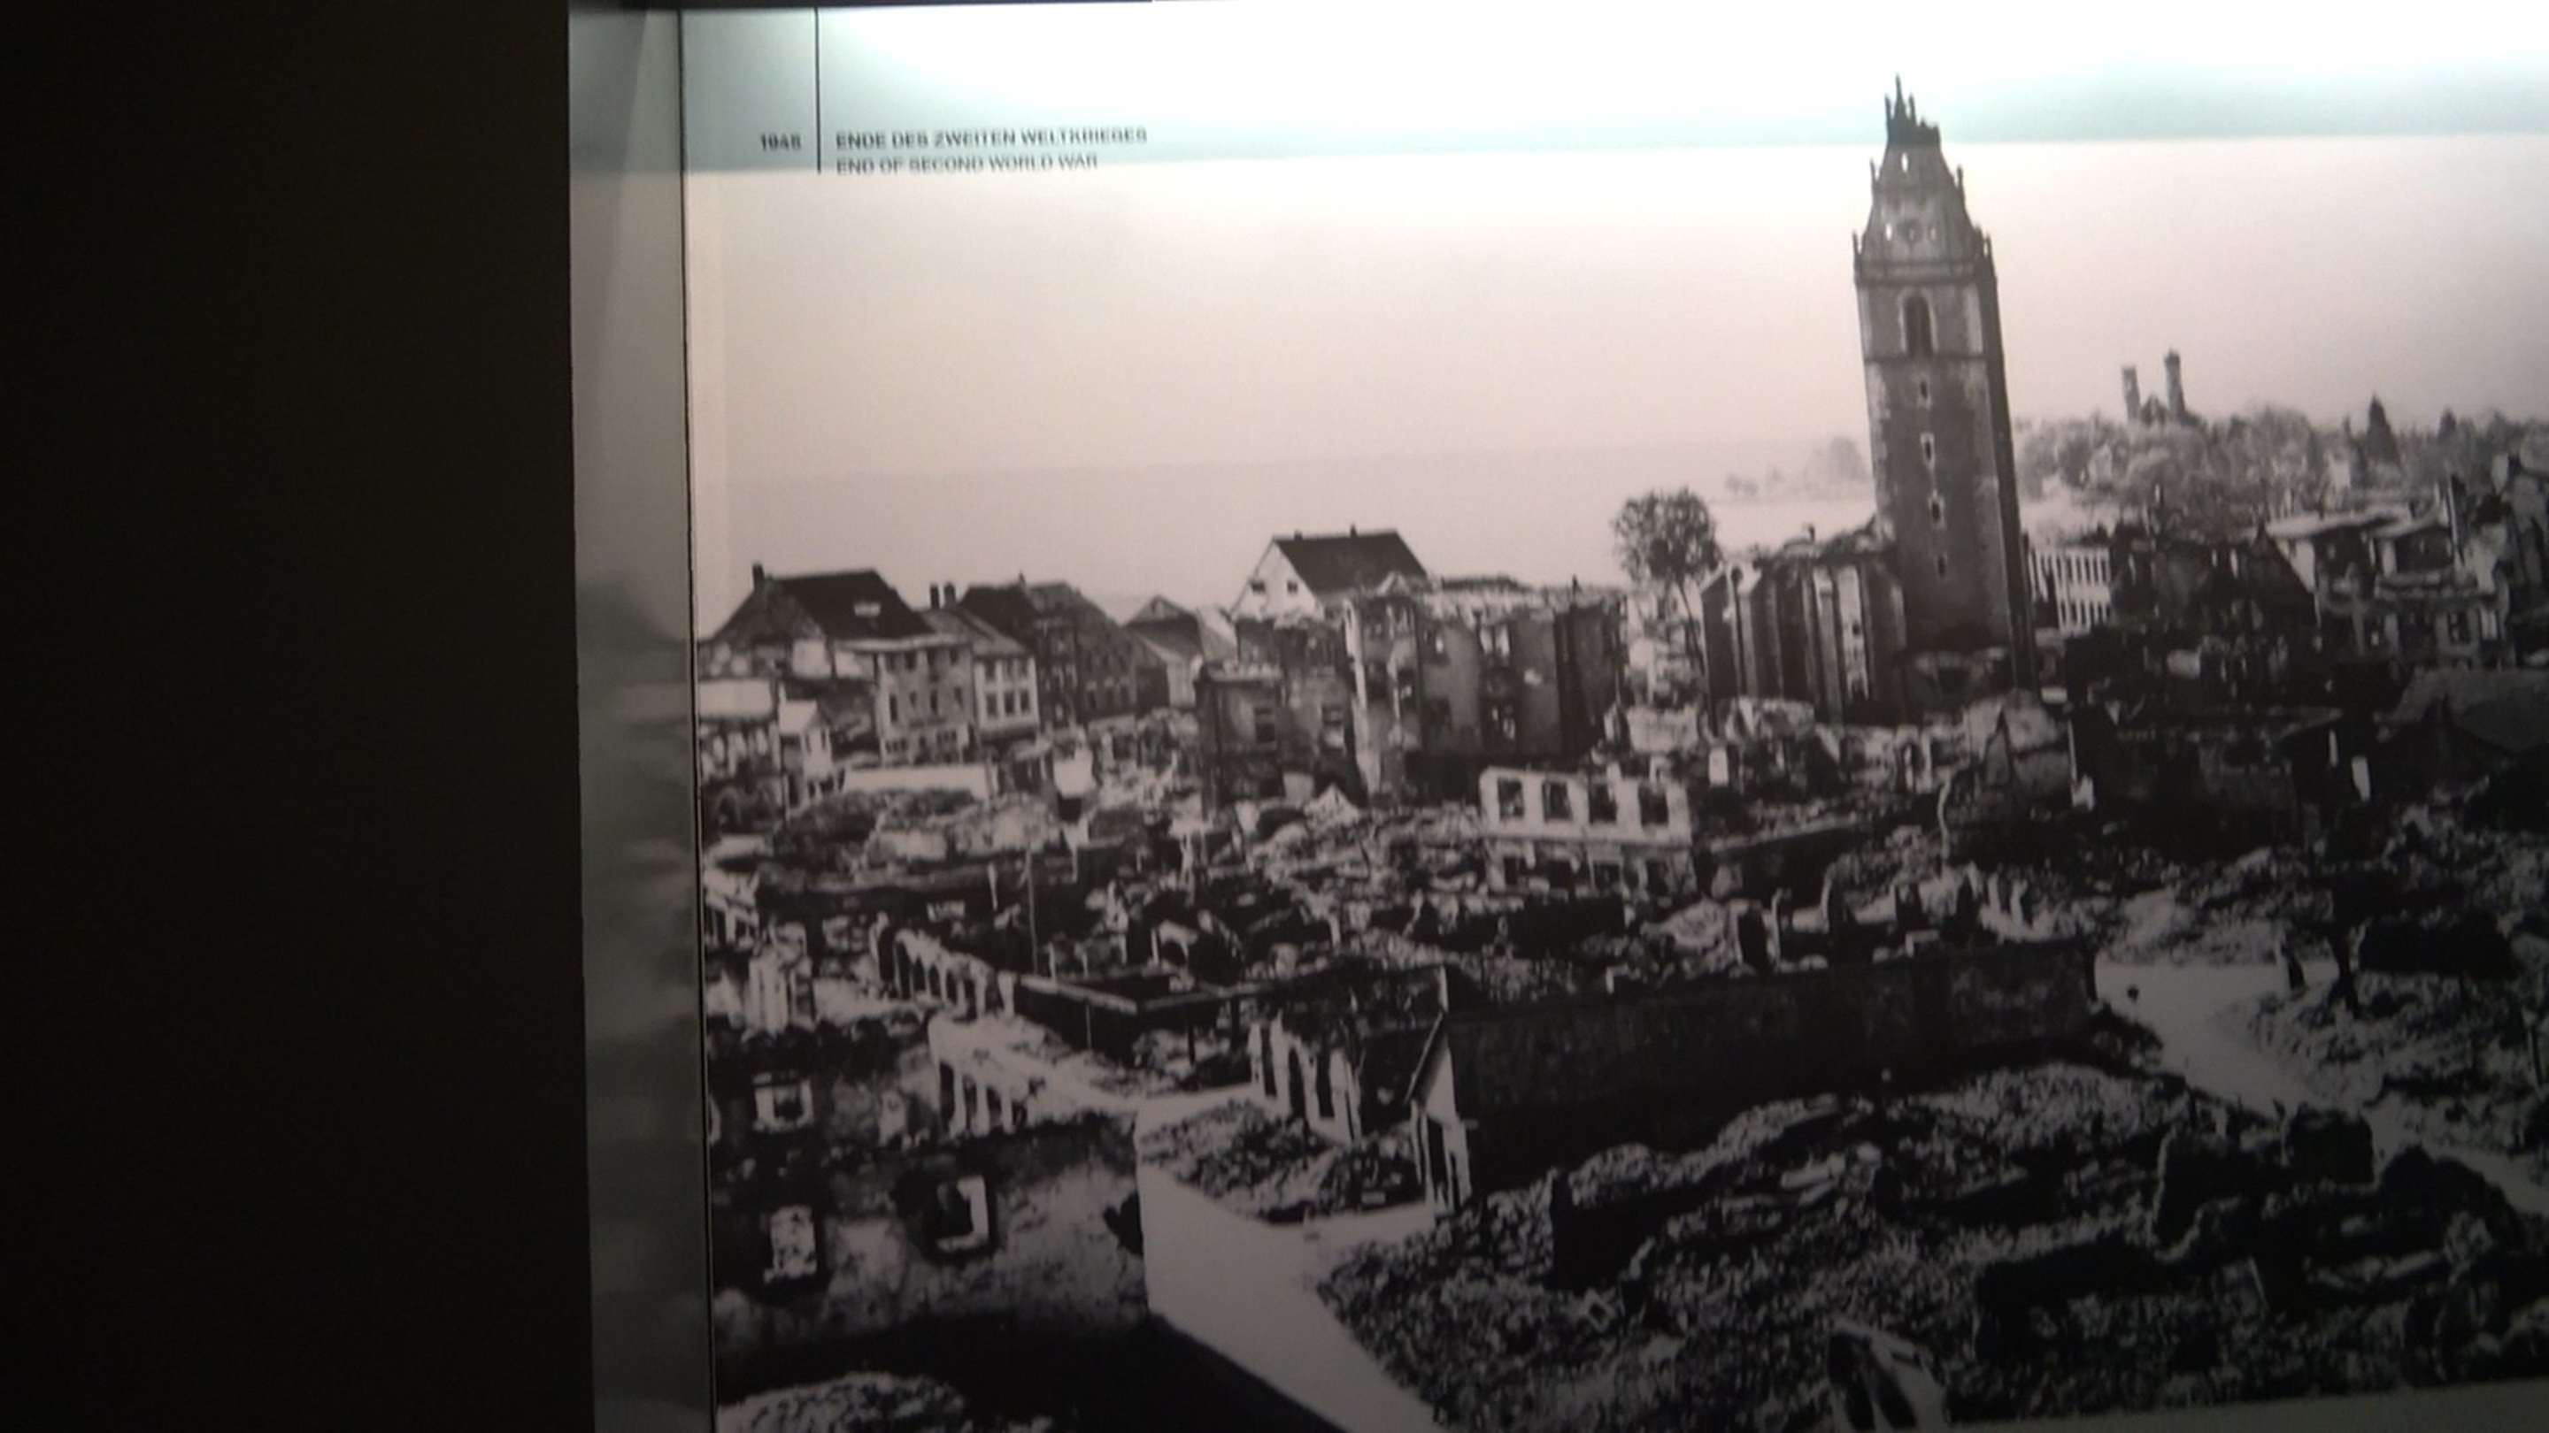Click the white multi-storey building right of tower

click(x=2070, y=587)
